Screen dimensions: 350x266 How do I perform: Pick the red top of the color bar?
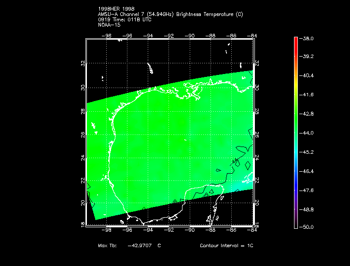[x=295, y=41]
